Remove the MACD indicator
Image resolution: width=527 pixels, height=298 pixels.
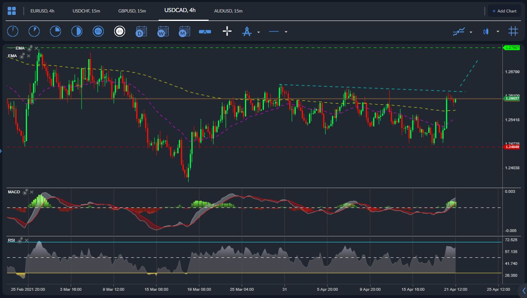point(32,192)
